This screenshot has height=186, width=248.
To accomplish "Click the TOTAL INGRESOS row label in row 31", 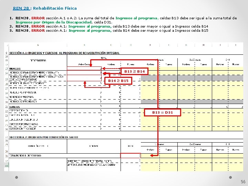I will click(x=25, y=156).
